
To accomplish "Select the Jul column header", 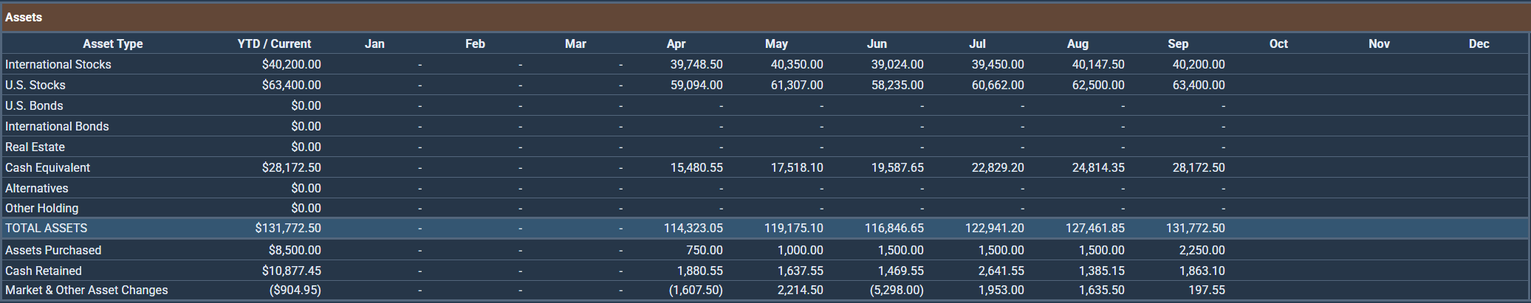I will point(977,43).
